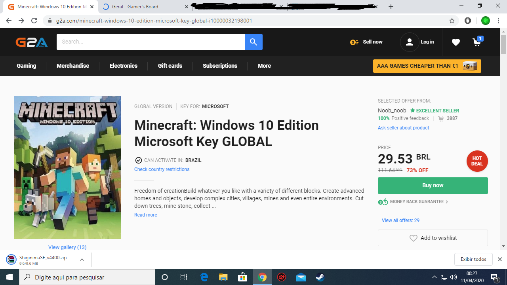Open the Merchandise menu
The width and height of the screenshot is (507, 285).
tap(73, 66)
